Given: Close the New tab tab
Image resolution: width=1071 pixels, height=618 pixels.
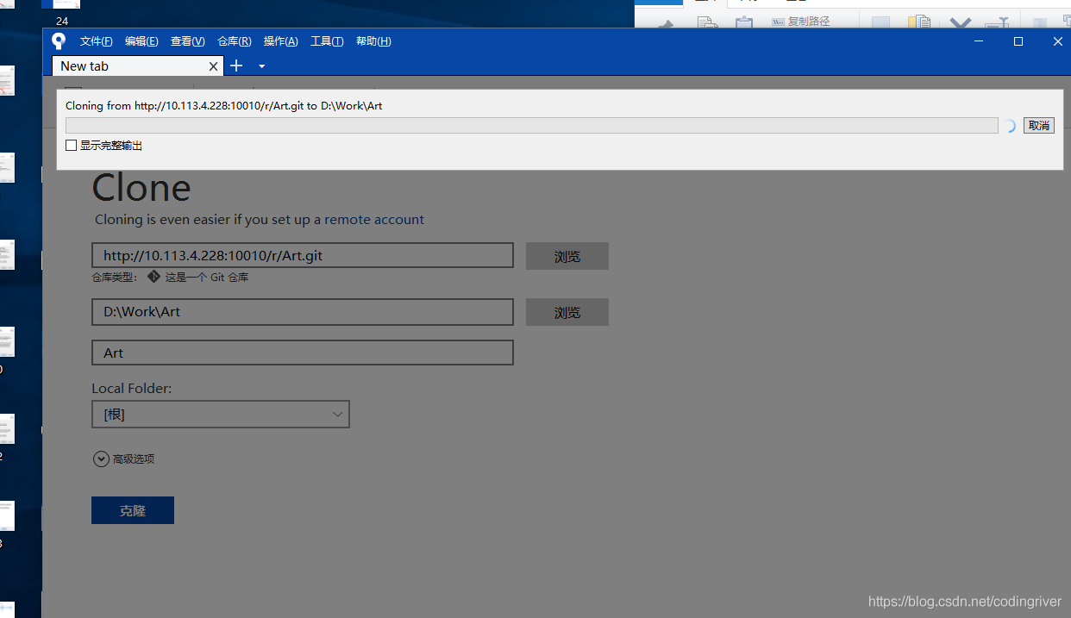Looking at the screenshot, I should 214,66.
